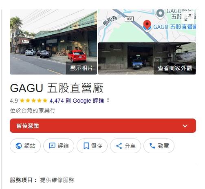Click the red map pin for GAGU

[147, 24]
